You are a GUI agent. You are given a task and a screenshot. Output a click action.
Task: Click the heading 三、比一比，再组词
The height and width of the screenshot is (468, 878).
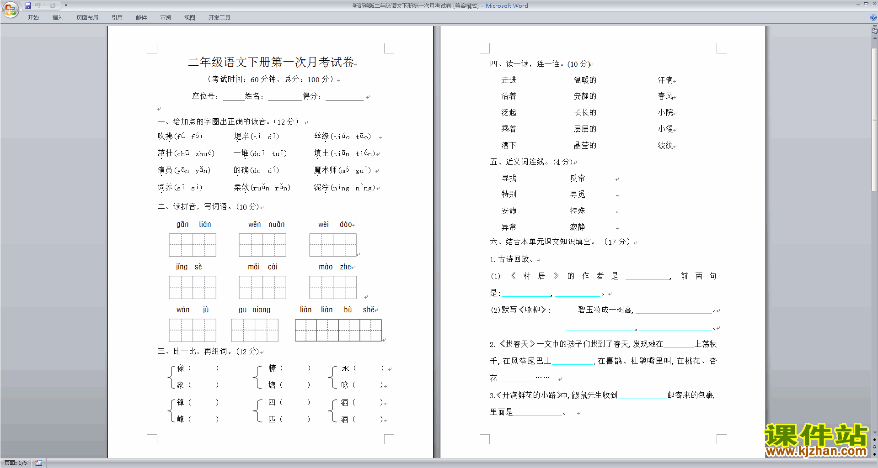208,352
